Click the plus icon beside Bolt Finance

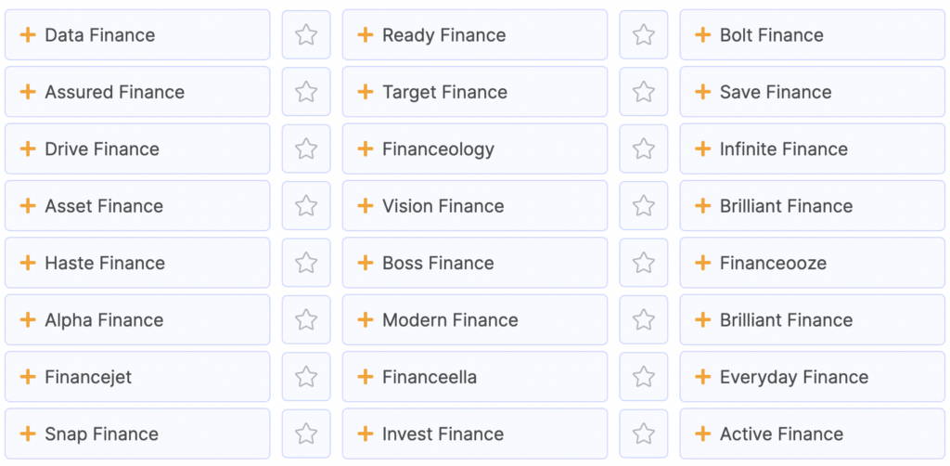[703, 34]
